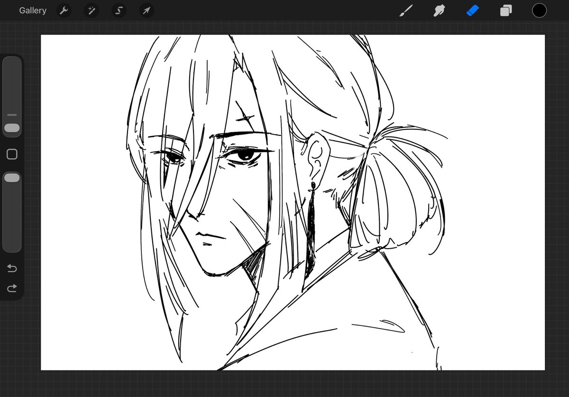
Task: Open the black color picker circle
Action: pyautogui.click(x=539, y=10)
